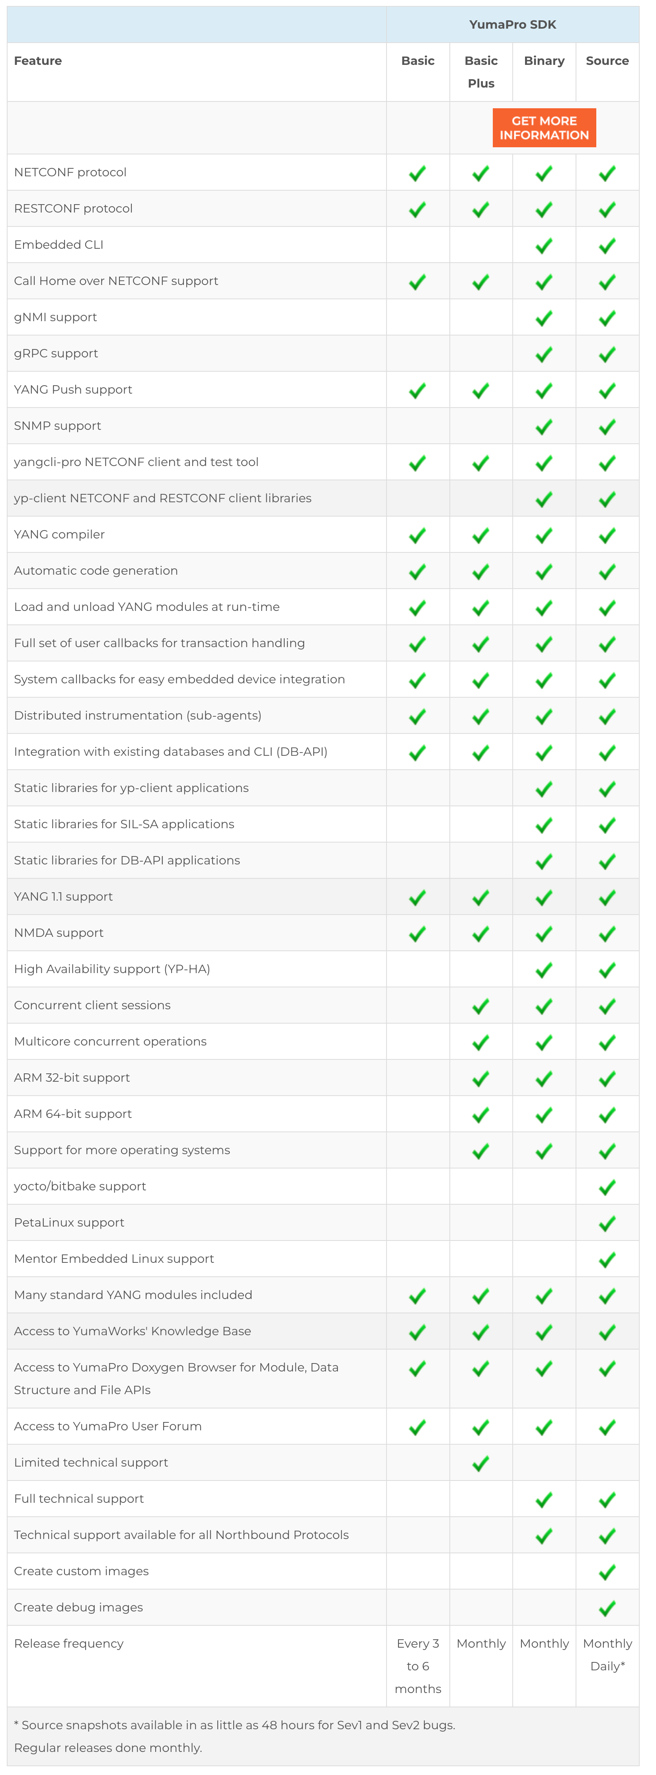Click the GET MORE INFORMATION button
656x1775 pixels.
pyautogui.click(x=544, y=128)
